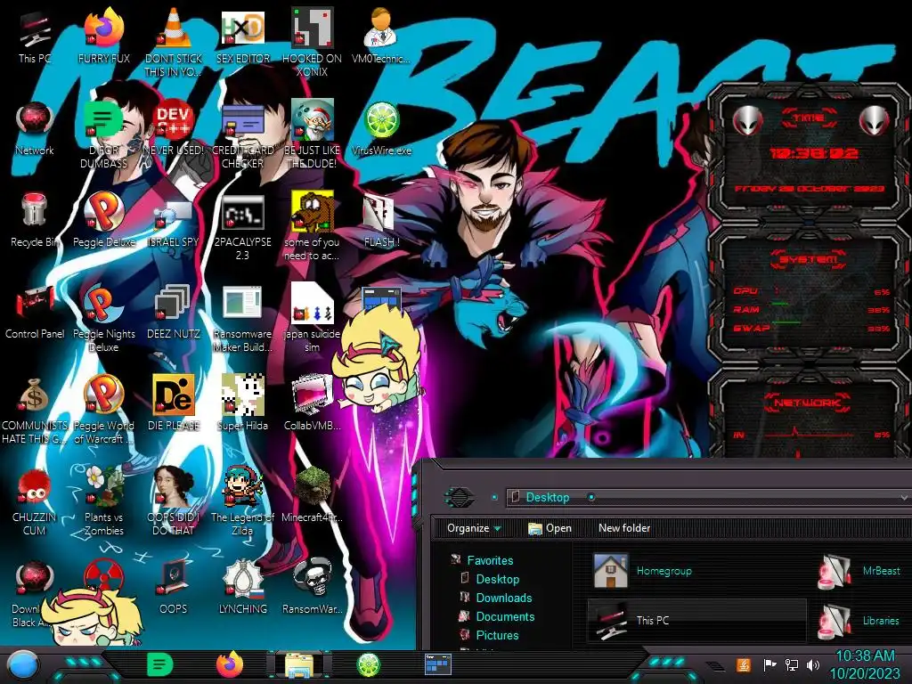Select the VM0Technic... doctor icon
Image resolution: width=912 pixels, height=684 pixels.
[x=381, y=37]
